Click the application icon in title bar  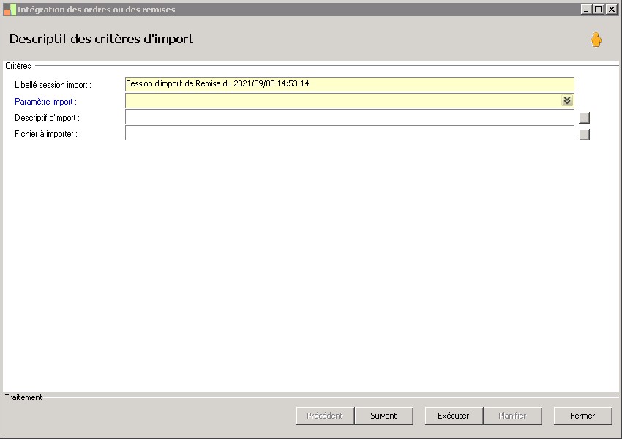pos(10,10)
